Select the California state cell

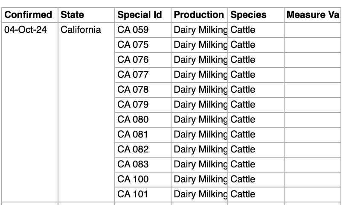pyautogui.click(x=81, y=30)
